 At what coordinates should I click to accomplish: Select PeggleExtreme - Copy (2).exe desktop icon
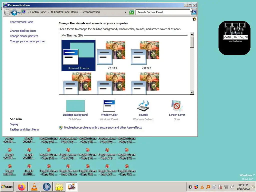pos(68,170)
